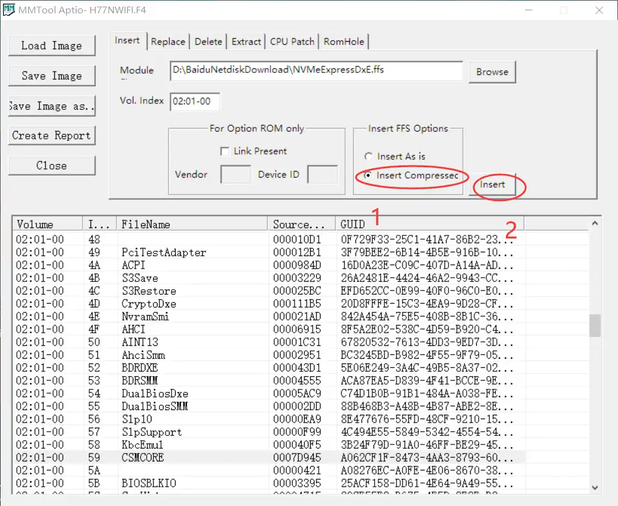Select the Insert Compressed option

369,176
